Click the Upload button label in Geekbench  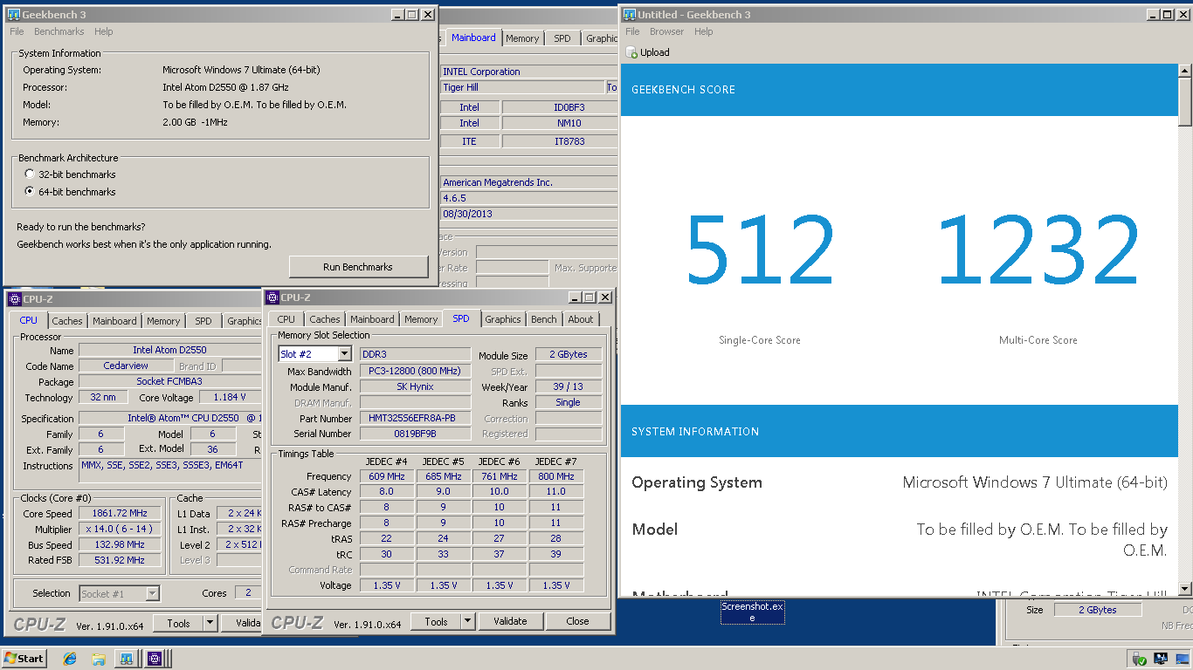click(x=655, y=52)
